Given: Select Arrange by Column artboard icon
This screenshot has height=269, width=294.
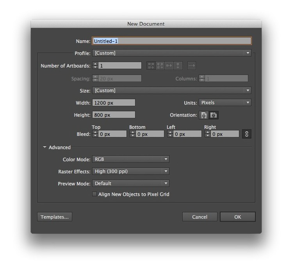Looking at the screenshot, I should coord(178,66).
